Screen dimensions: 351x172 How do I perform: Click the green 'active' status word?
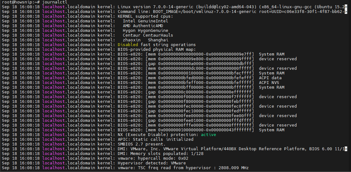coord(208,134)
